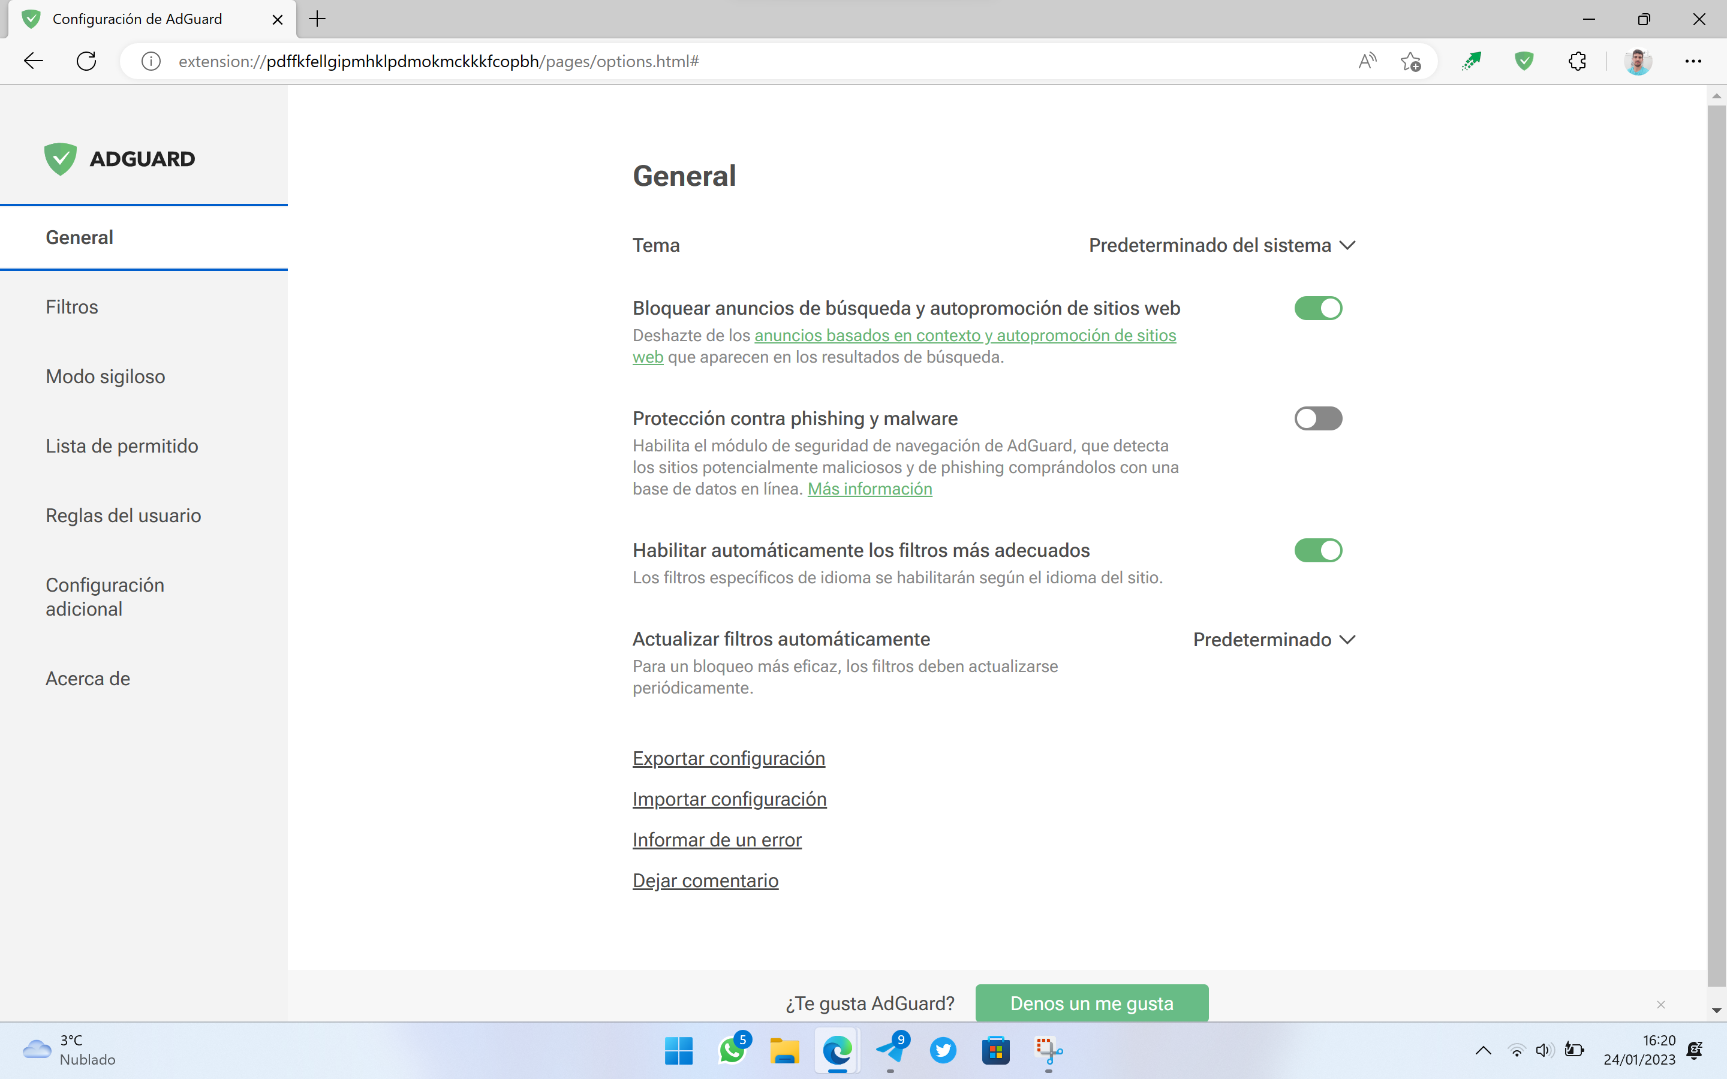The image size is (1727, 1079).
Task: Select the General sidebar tab
Action: [143, 237]
